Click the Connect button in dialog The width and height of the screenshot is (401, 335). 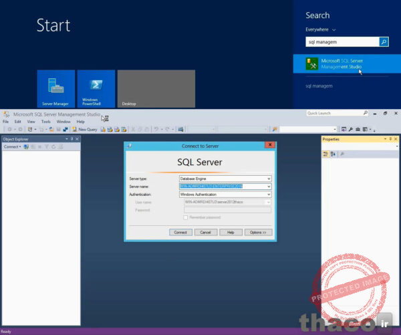click(179, 232)
